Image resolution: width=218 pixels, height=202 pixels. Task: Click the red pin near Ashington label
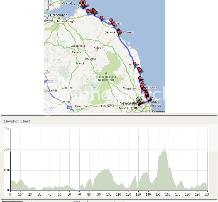[x=143, y=83]
